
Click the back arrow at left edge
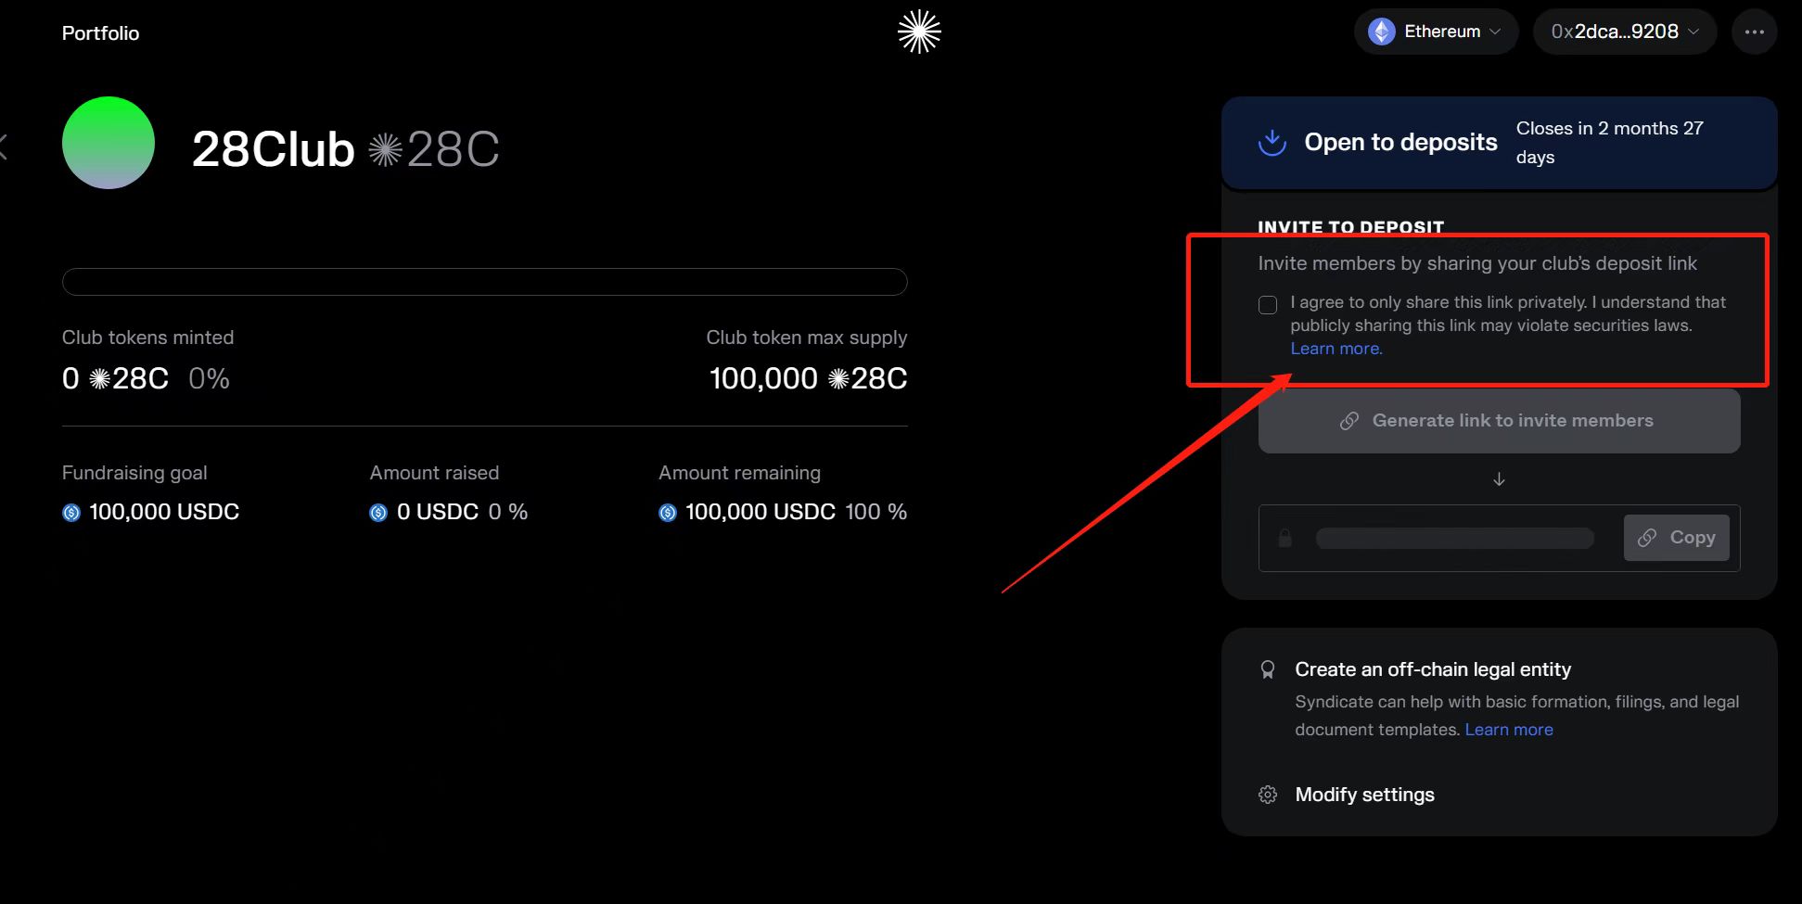[4, 147]
